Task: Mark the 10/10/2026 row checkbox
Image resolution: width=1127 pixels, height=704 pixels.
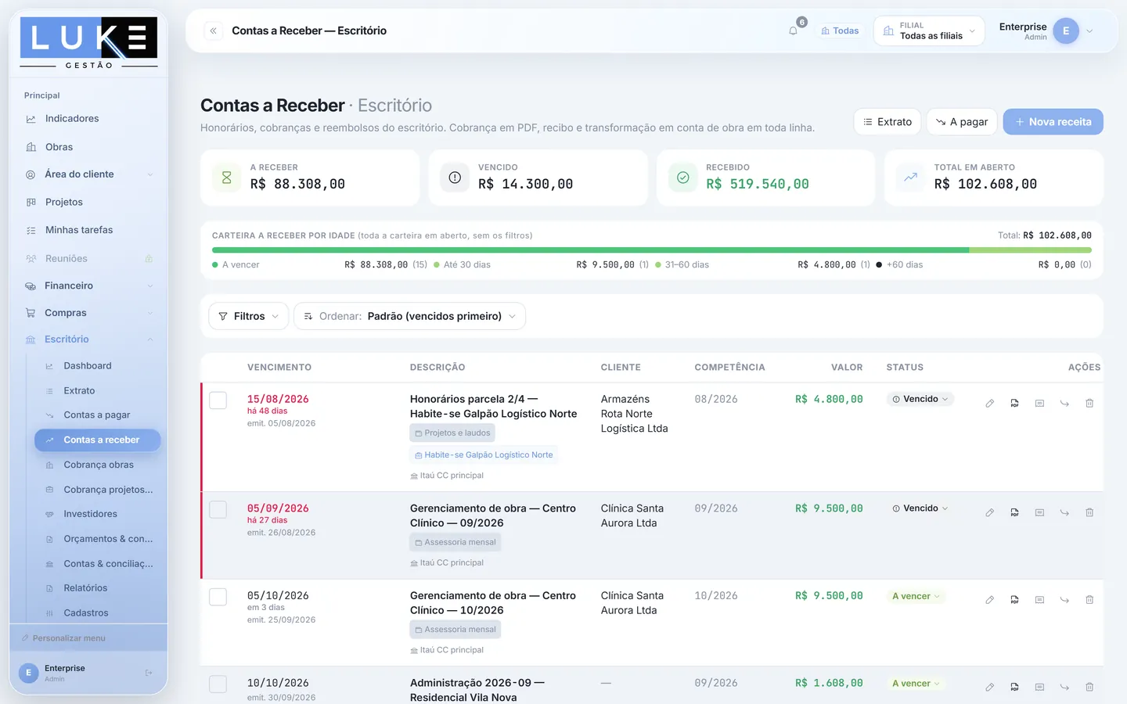Action: [x=218, y=684]
